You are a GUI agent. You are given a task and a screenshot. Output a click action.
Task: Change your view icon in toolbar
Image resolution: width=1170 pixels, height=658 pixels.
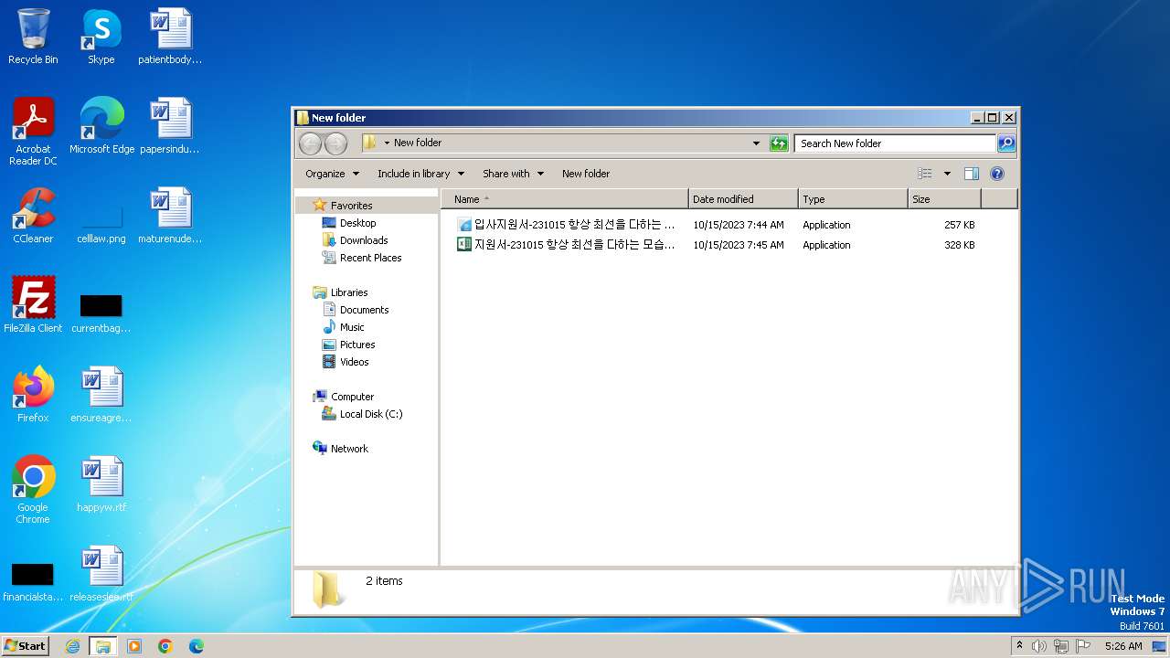click(x=925, y=174)
